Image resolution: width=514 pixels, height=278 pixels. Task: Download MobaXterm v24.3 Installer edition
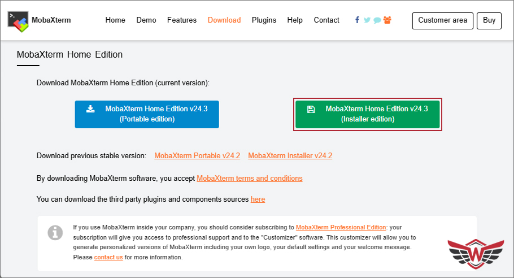click(367, 114)
